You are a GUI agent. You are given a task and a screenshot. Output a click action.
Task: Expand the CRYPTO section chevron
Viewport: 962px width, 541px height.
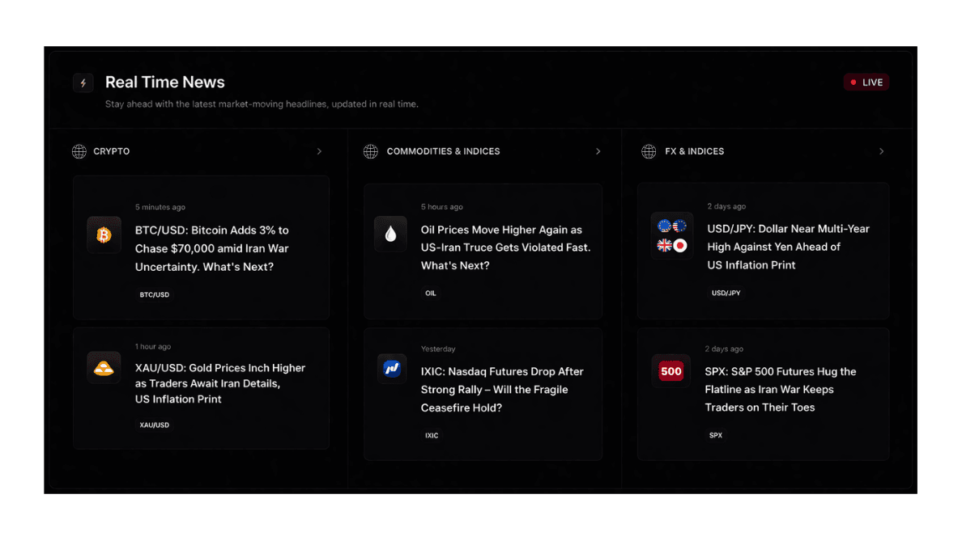[319, 151]
